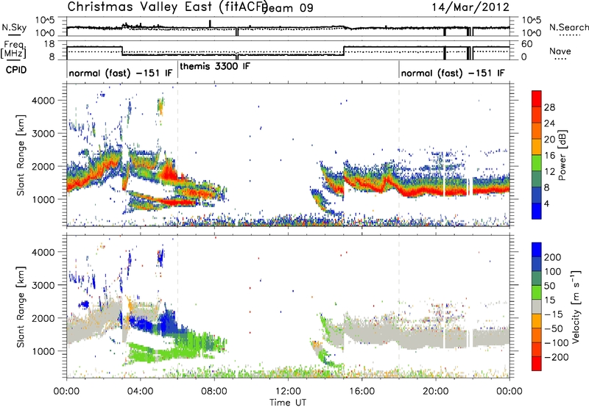Click the "-15" tick on the Velocity color bar

point(554,314)
